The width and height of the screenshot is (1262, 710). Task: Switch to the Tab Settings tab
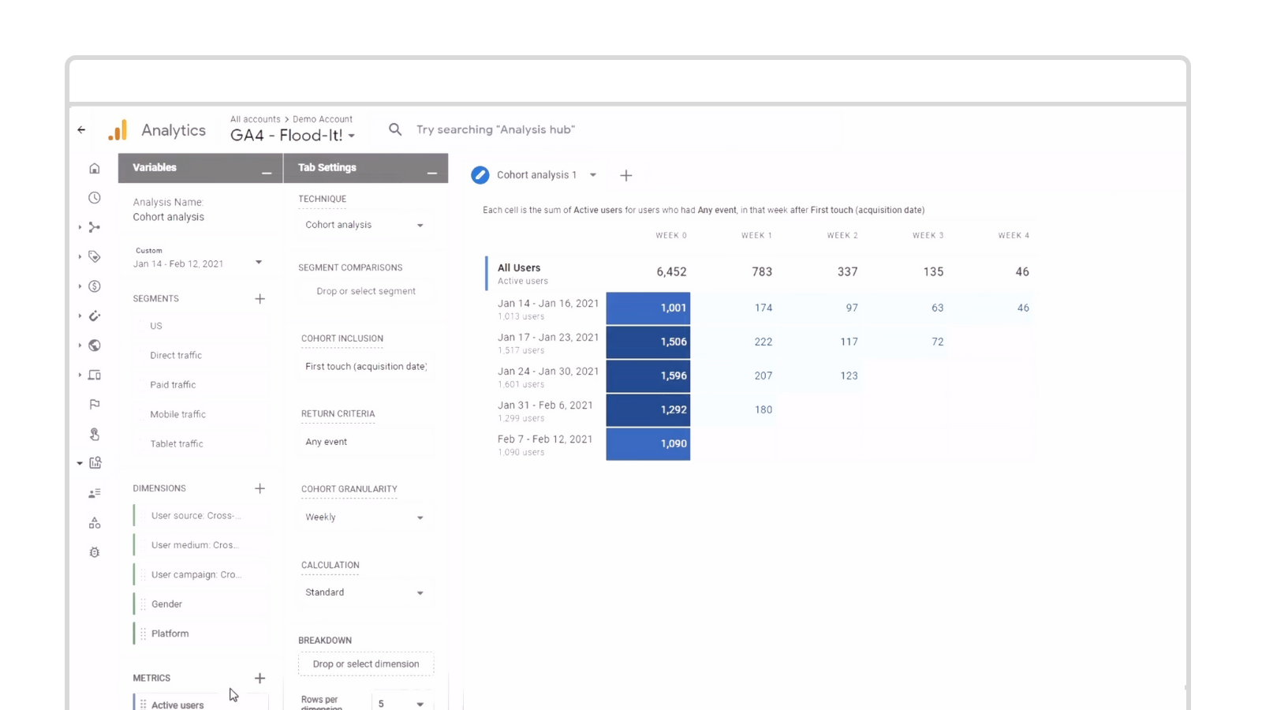[x=327, y=167]
